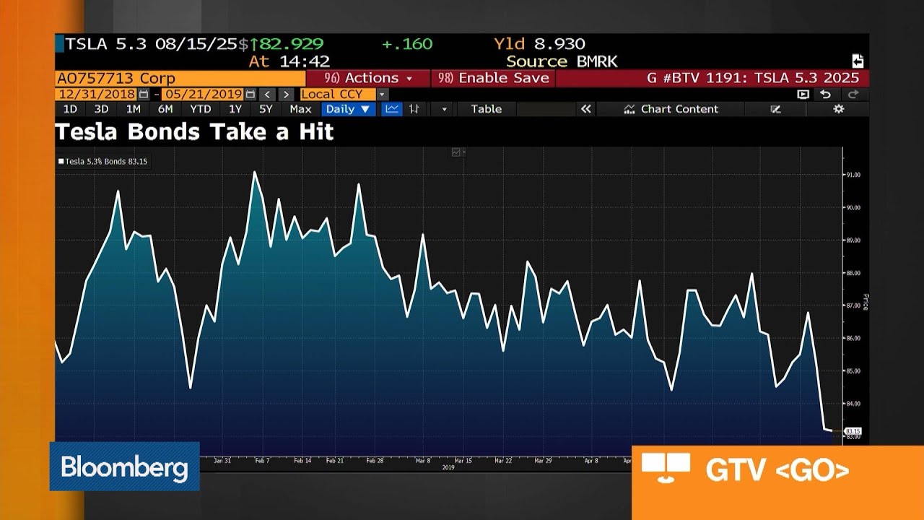Click the A0757713 Corp security field
The height and width of the screenshot is (520, 924).
[180, 78]
